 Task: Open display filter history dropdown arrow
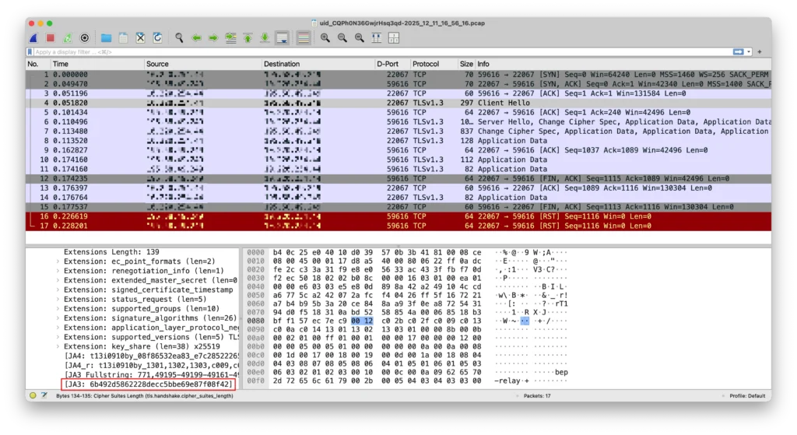click(x=750, y=51)
